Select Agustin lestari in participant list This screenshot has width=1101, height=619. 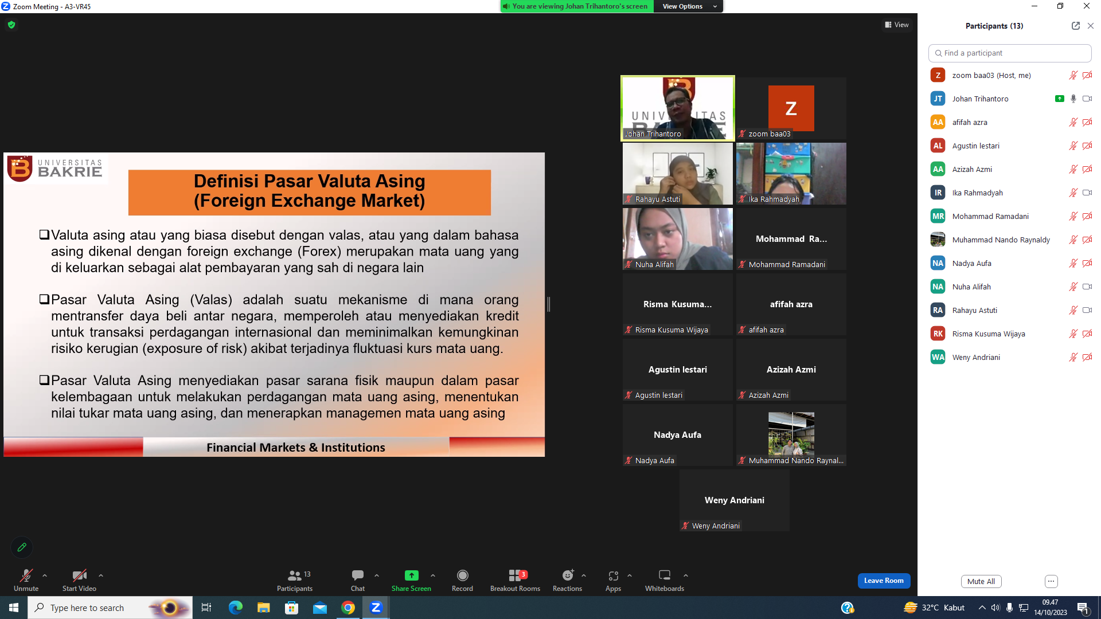[x=1010, y=146]
